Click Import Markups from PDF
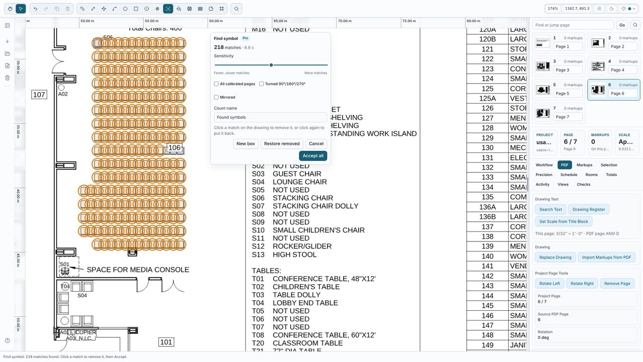Screen dimensions: 643x362 coord(607,257)
